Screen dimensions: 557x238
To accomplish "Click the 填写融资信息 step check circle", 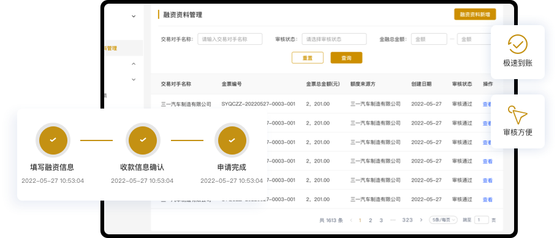I will click(x=53, y=140).
